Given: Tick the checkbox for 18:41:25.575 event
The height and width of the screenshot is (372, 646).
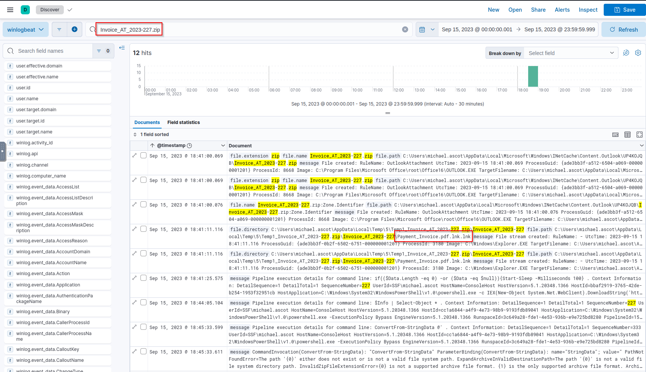Looking at the screenshot, I should pos(143,278).
